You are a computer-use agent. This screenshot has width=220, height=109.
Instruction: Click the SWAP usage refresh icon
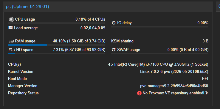click(x=114, y=50)
